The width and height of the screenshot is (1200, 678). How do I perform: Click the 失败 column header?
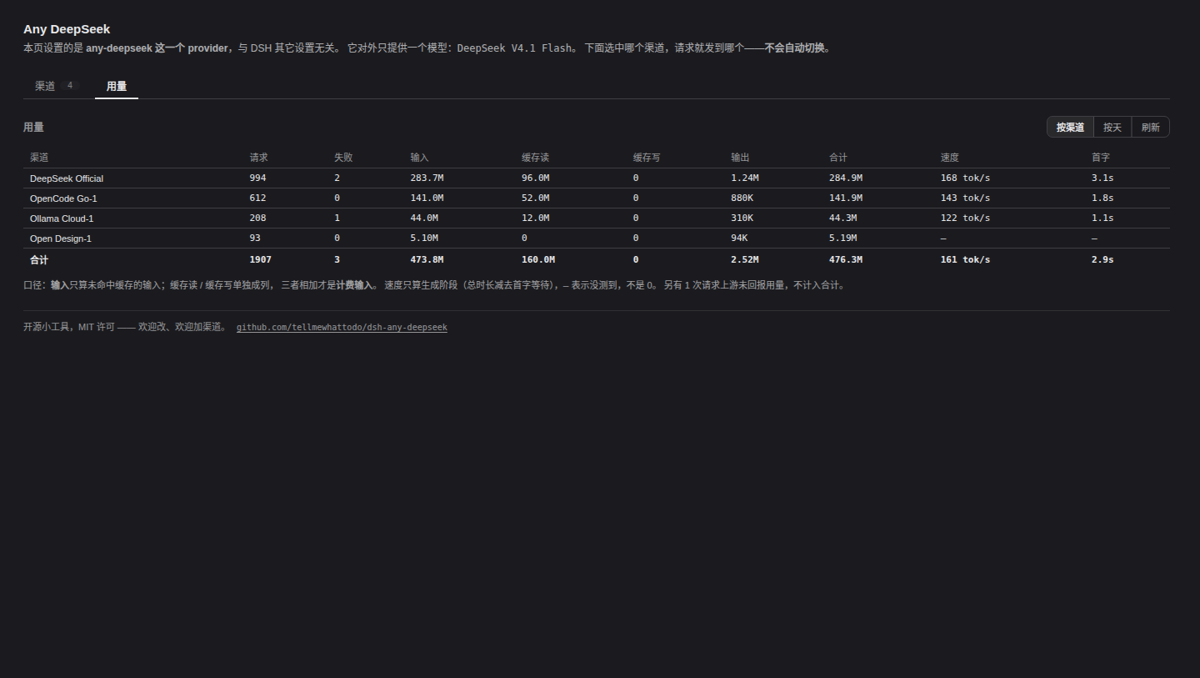coord(343,158)
